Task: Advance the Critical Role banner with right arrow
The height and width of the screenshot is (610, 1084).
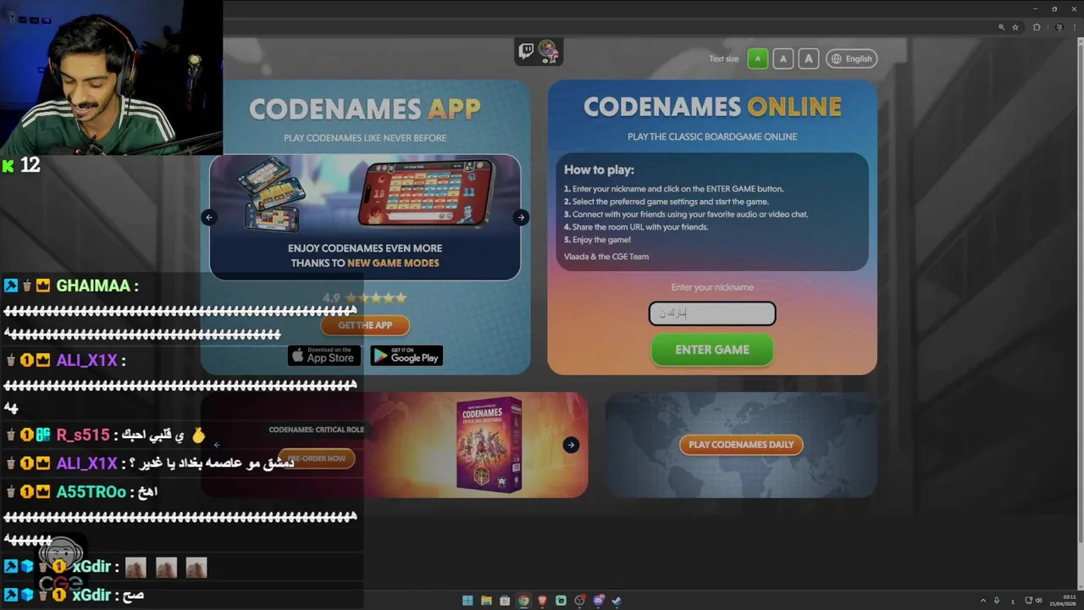Action: [571, 445]
